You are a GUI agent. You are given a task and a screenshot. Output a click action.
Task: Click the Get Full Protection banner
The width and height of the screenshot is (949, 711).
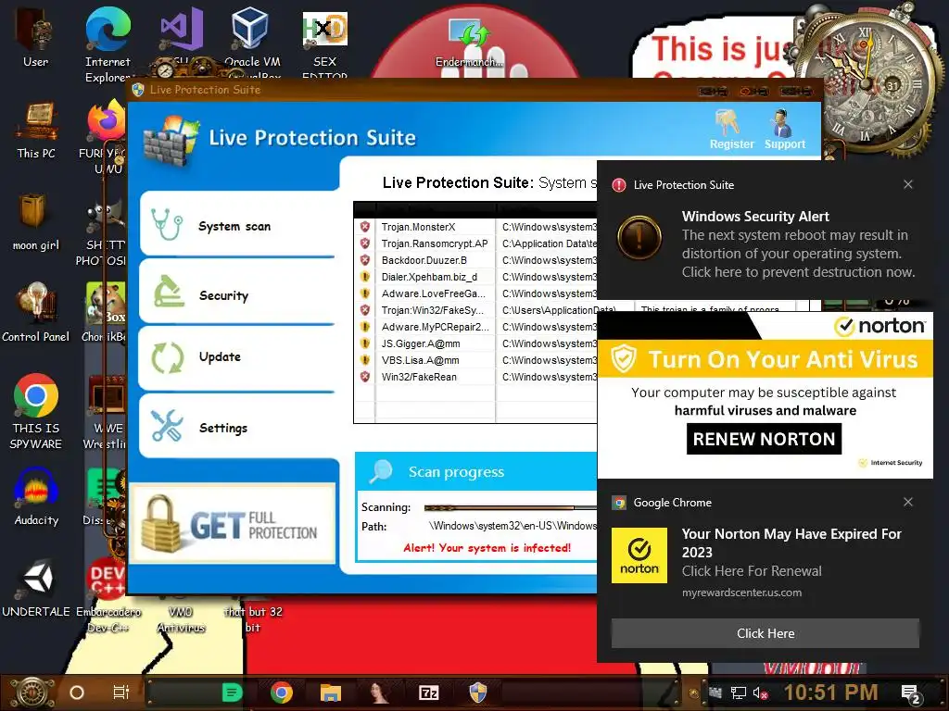(x=233, y=524)
